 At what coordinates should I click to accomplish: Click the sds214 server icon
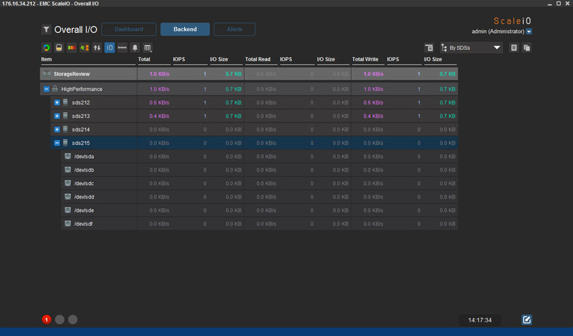(x=65, y=129)
